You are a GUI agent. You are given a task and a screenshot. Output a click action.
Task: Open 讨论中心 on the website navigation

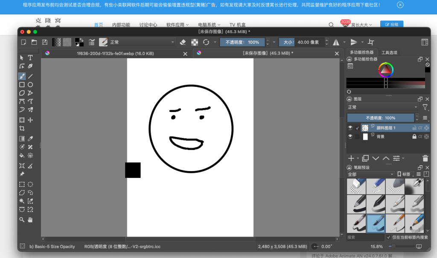[x=148, y=25]
